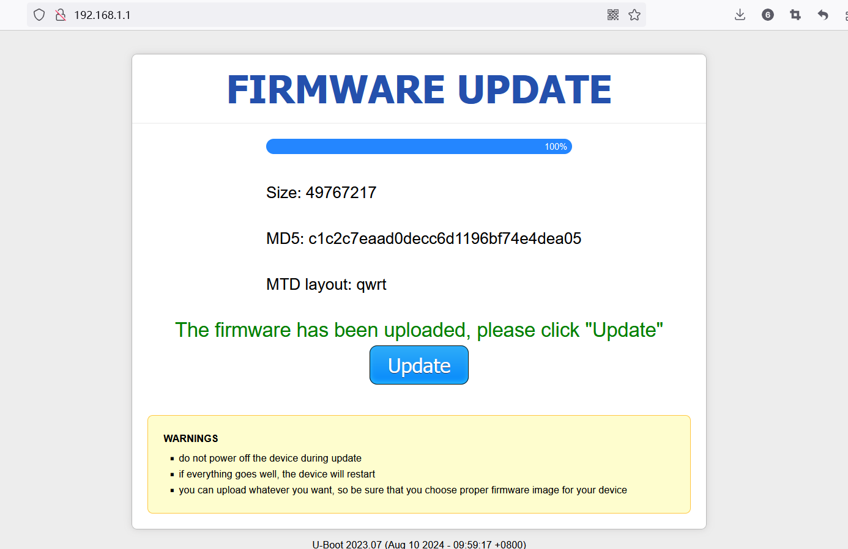
Task: Click the MTD layout: qwrt text
Action: 326,284
